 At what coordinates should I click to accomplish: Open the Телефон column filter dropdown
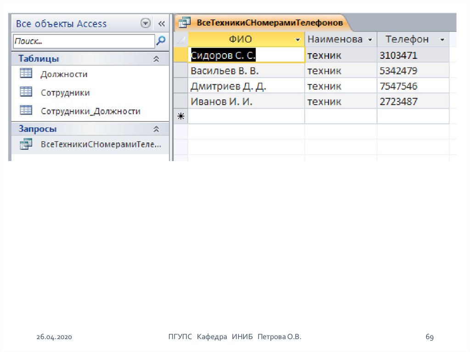point(442,40)
